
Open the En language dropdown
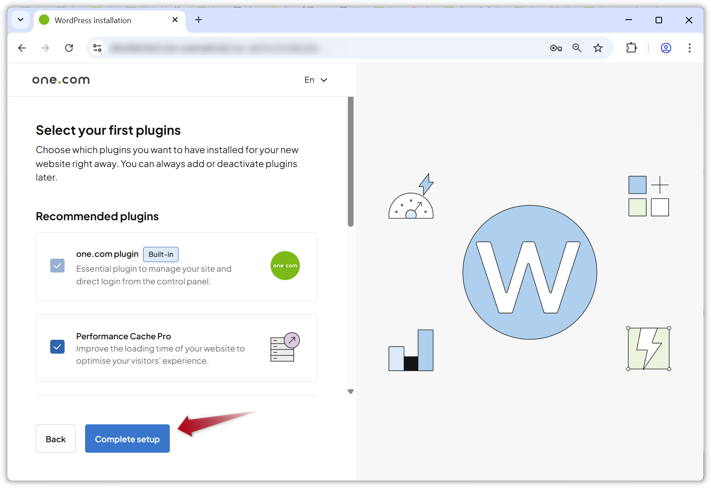pyautogui.click(x=315, y=80)
